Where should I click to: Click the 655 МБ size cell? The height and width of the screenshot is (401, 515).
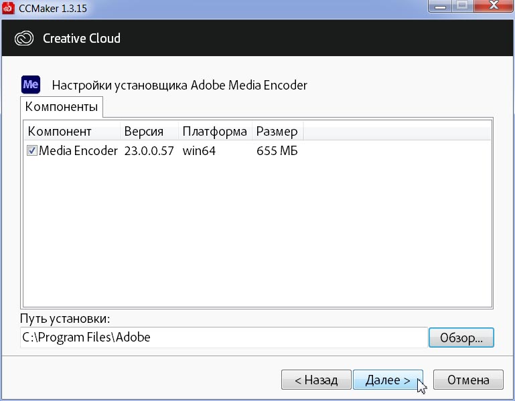click(x=277, y=151)
